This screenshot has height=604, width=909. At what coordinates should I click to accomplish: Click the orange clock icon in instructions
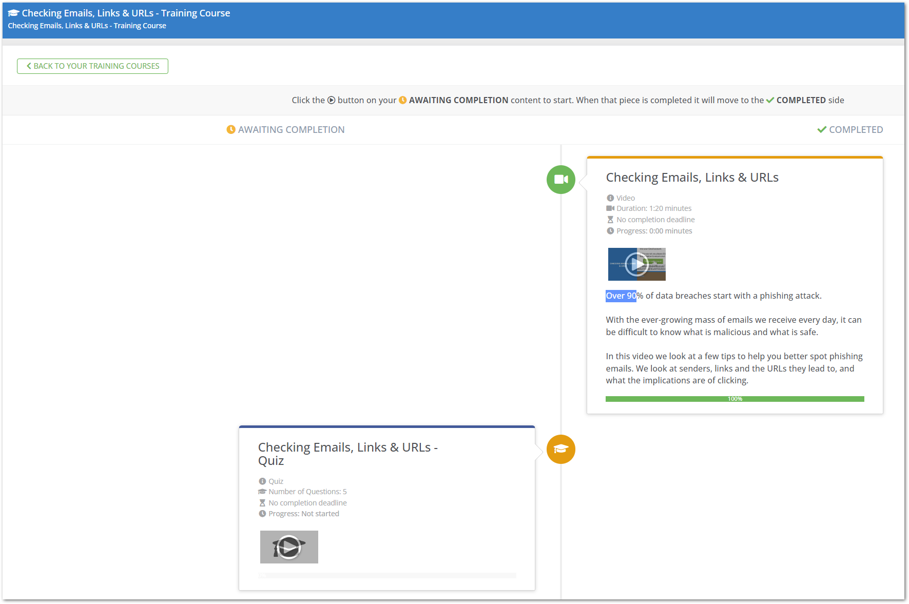click(403, 100)
